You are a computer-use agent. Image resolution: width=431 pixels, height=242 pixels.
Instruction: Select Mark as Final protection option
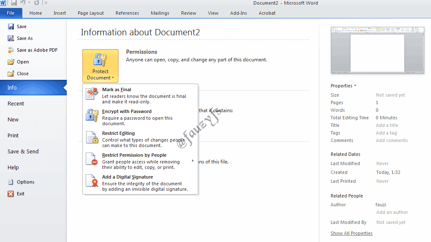116,89
